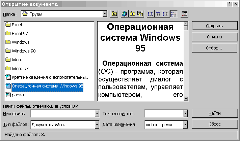Click the folder icon of Excel 97
The width and height of the screenshot is (240, 141).
click(8, 33)
